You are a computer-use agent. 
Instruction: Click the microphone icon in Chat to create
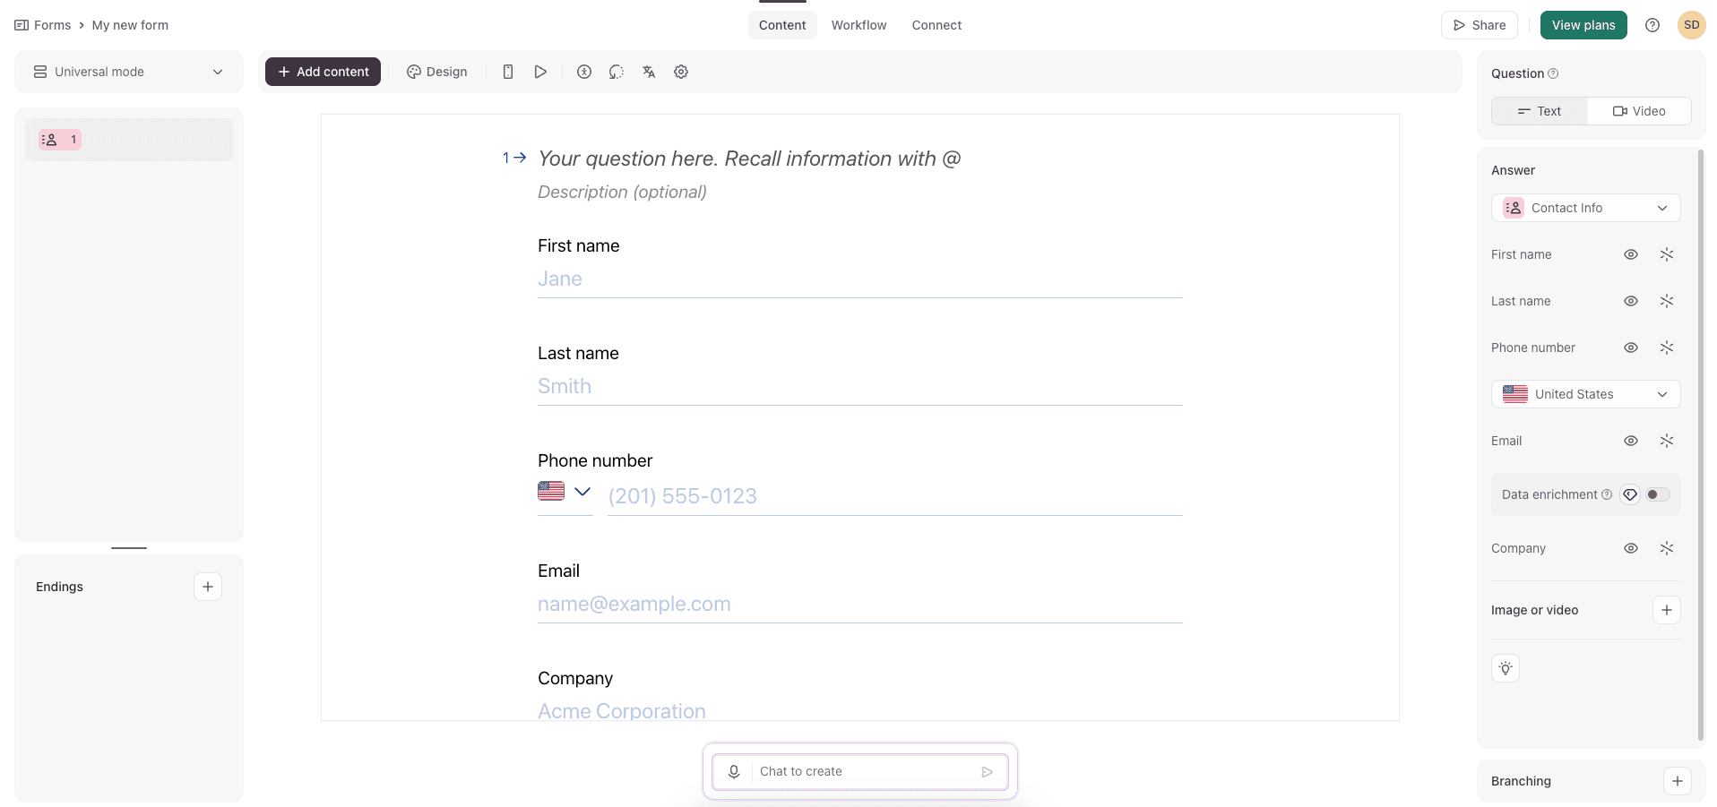tap(734, 771)
